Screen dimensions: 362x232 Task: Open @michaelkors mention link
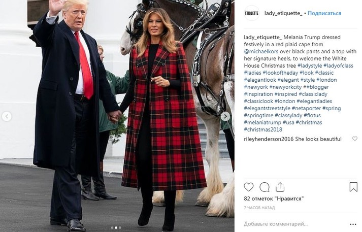coord(261,51)
